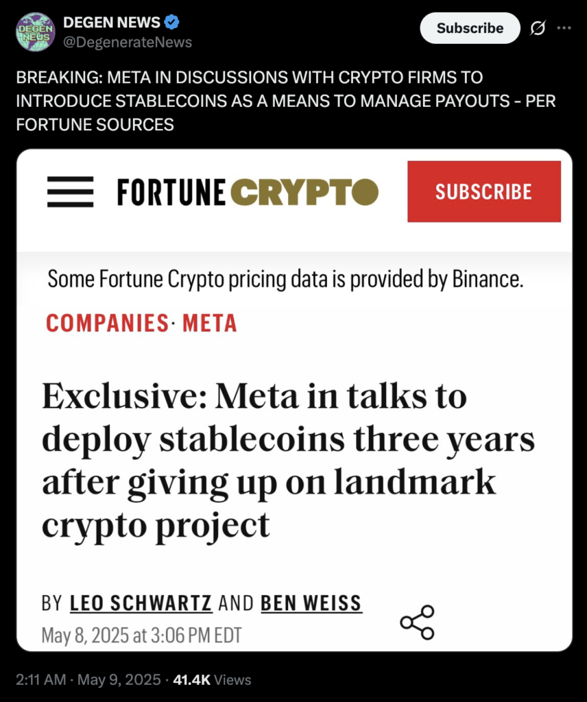Click the Exclusive Meta stablecoins headline
Screen dimensions: 587x702
click(x=288, y=461)
